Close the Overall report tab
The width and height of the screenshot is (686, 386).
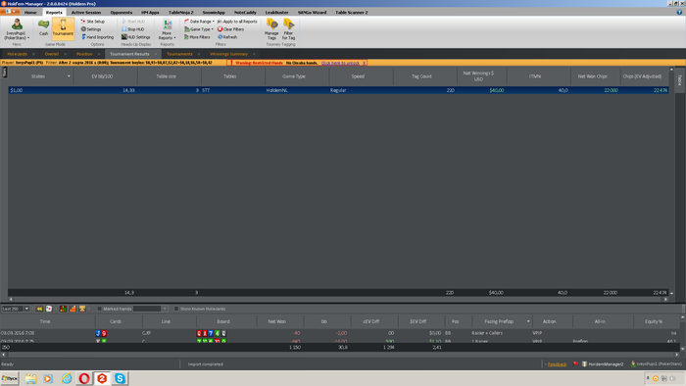coord(66,54)
